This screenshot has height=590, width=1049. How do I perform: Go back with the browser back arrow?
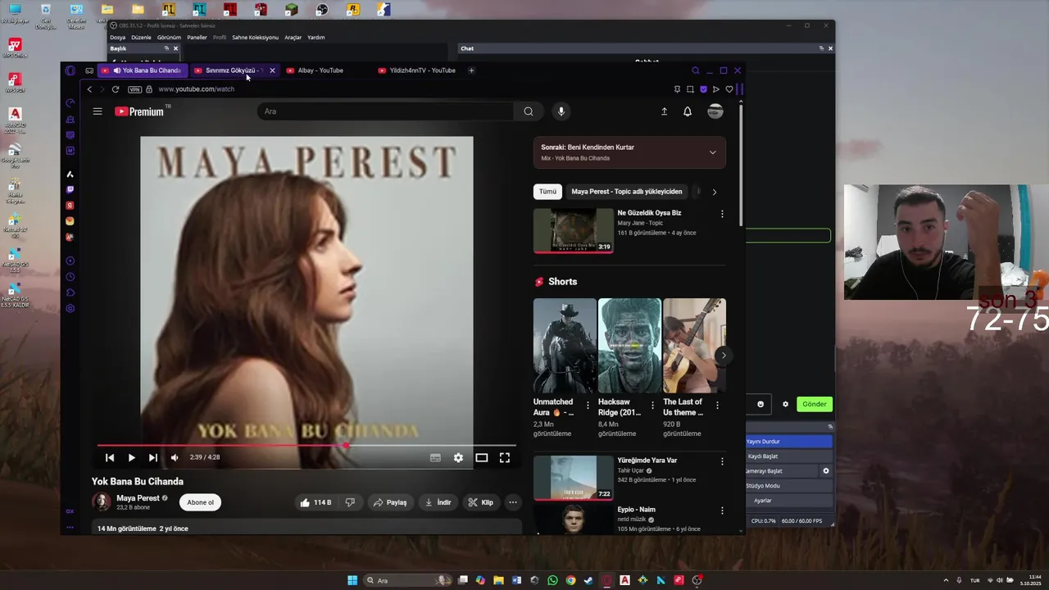[89, 89]
